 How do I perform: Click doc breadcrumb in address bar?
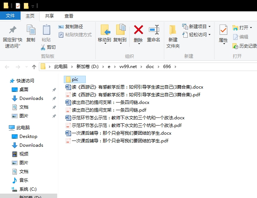click(x=150, y=67)
